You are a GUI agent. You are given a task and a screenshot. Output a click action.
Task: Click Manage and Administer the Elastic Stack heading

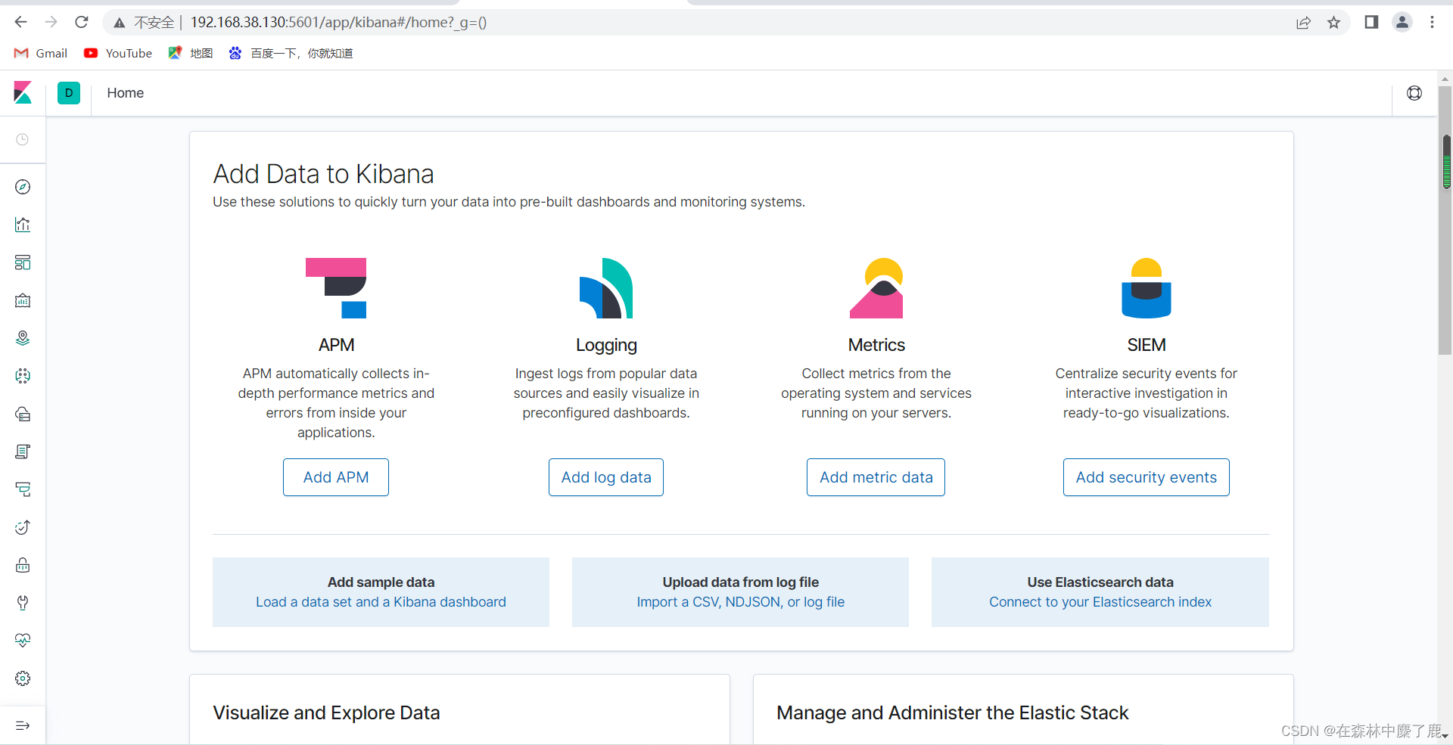pos(953,712)
